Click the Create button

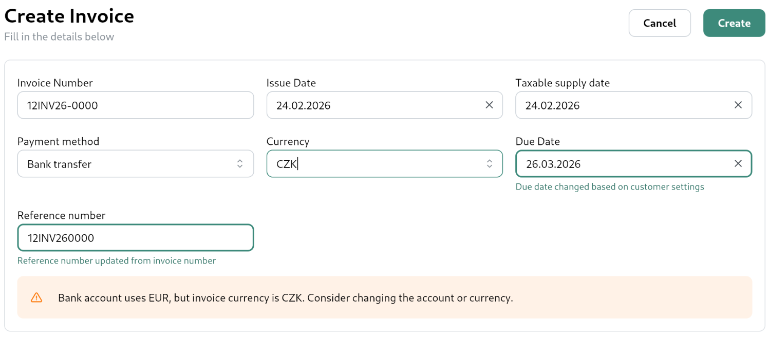pos(734,23)
